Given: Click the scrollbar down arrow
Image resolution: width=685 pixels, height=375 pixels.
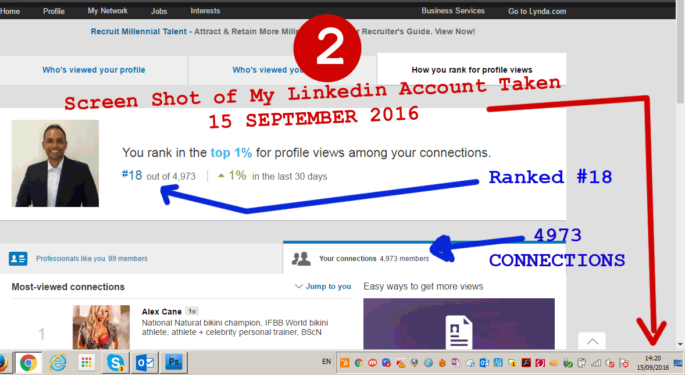Looking at the screenshot, I should pyautogui.click(x=680, y=344).
